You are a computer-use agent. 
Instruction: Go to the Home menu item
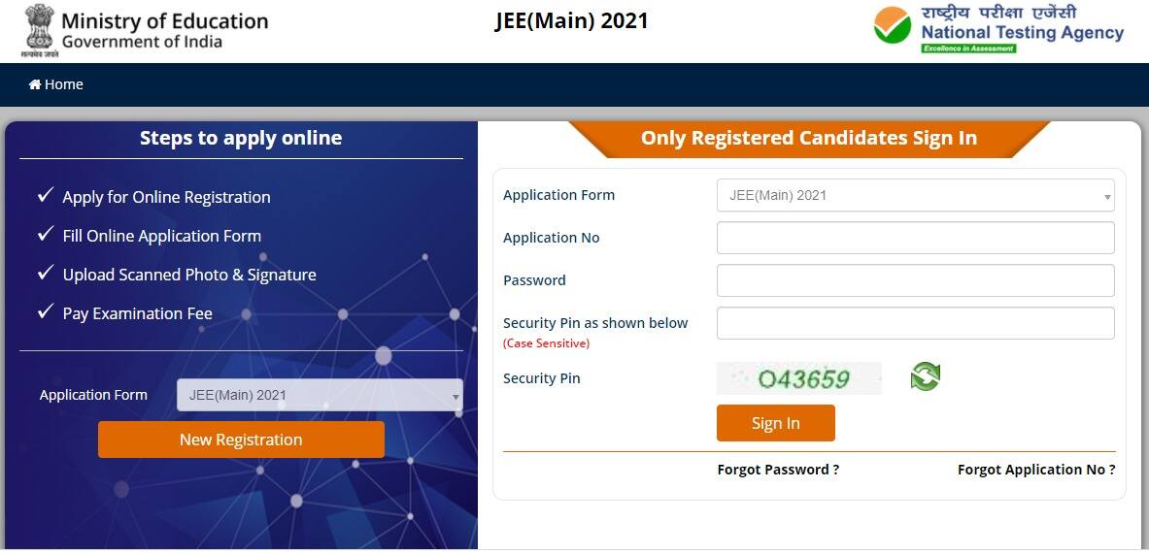55,84
